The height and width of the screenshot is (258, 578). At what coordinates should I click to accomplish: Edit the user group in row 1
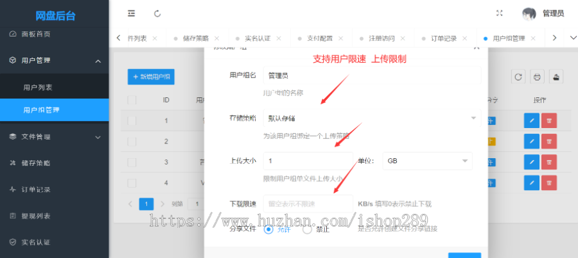[x=532, y=120]
